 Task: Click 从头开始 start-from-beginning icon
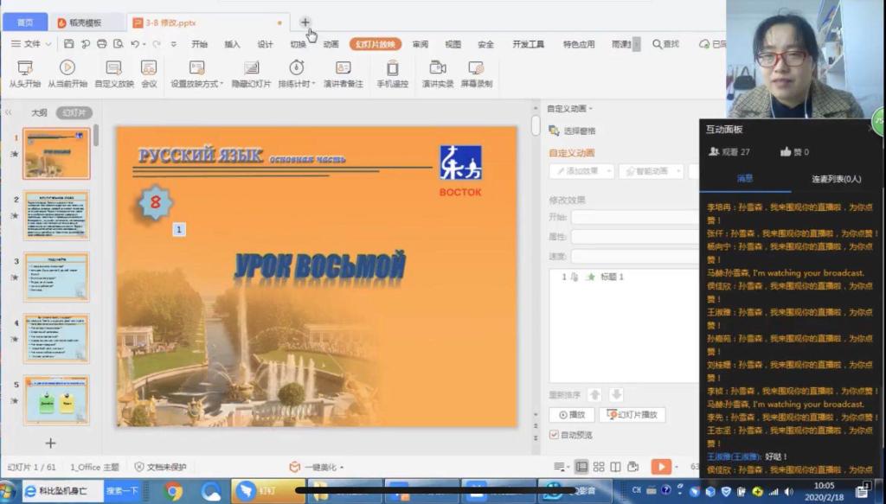point(25,68)
